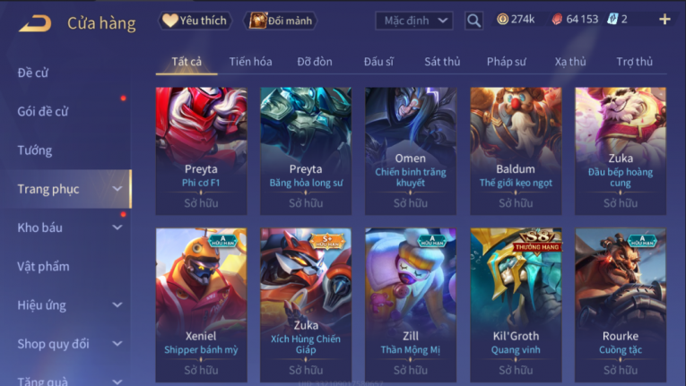Click the plus icon to add currency
686x386 pixels.
pos(664,19)
